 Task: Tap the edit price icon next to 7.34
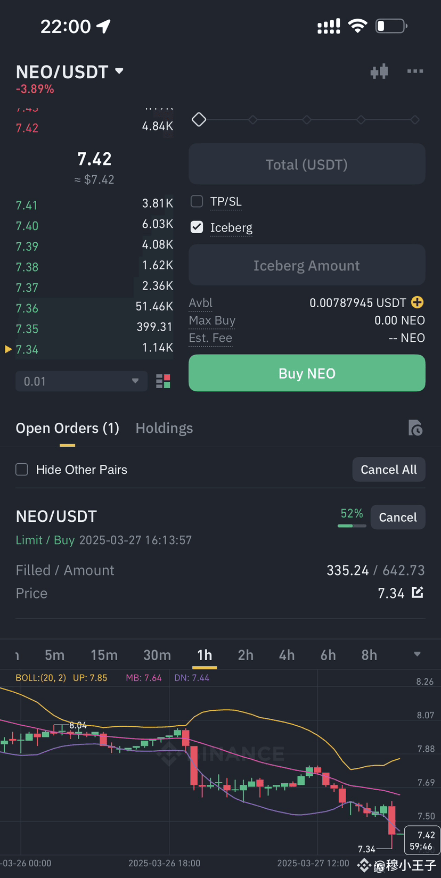(x=418, y=592)
